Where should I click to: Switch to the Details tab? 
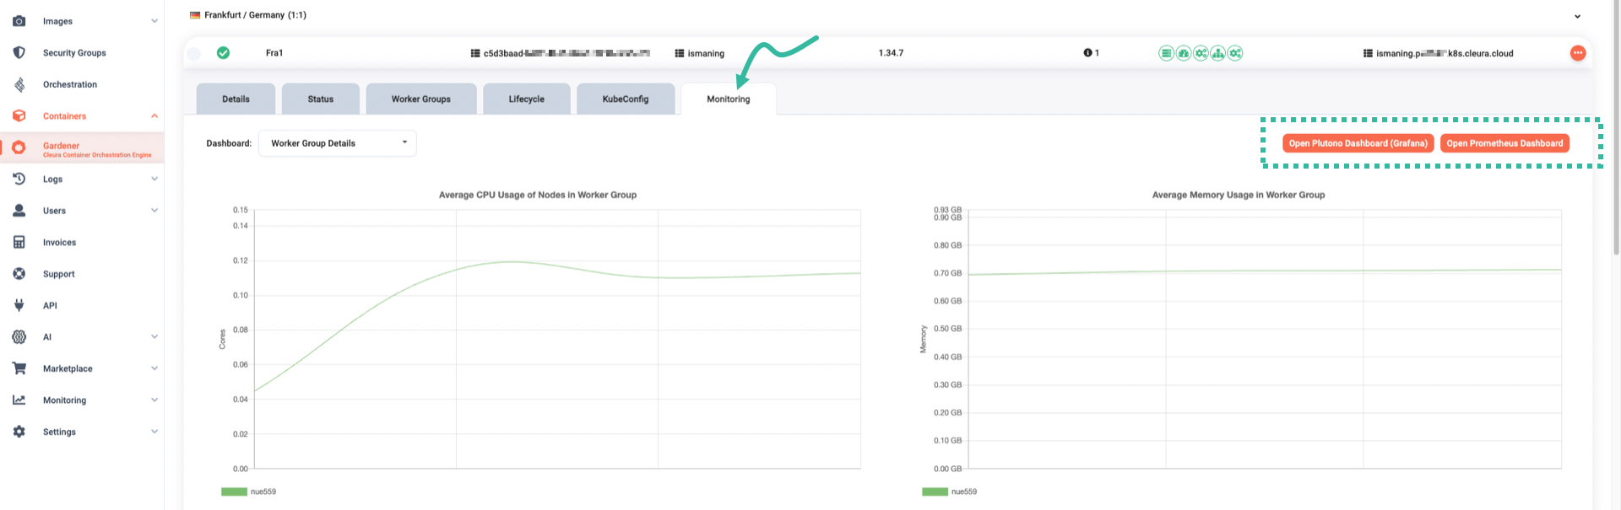coord(236,99)
